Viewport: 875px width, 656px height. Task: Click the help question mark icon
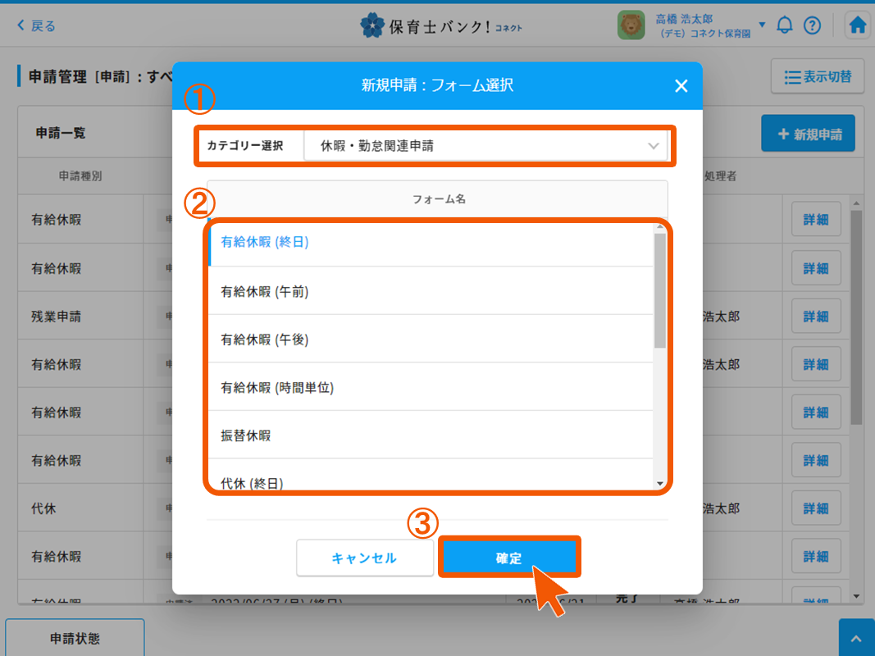(x=812, y=25)
